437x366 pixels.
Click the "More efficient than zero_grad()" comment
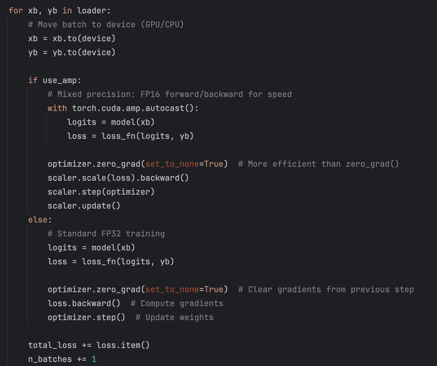click(318, 164)
